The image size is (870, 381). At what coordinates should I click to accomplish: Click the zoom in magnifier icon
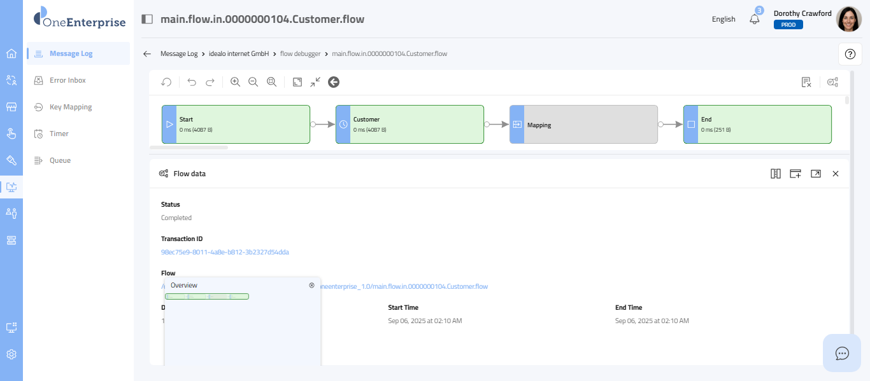pyautogui.click(x=235, y=82)
